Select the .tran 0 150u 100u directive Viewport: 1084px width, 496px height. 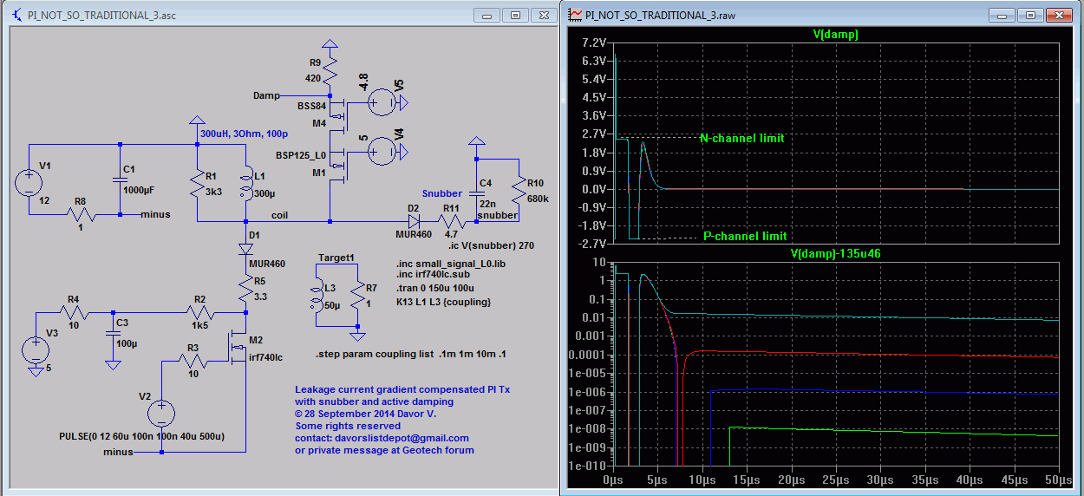tap(434, 289)
